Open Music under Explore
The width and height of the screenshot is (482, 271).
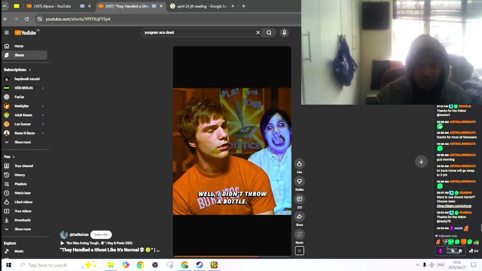pos(24,251)
